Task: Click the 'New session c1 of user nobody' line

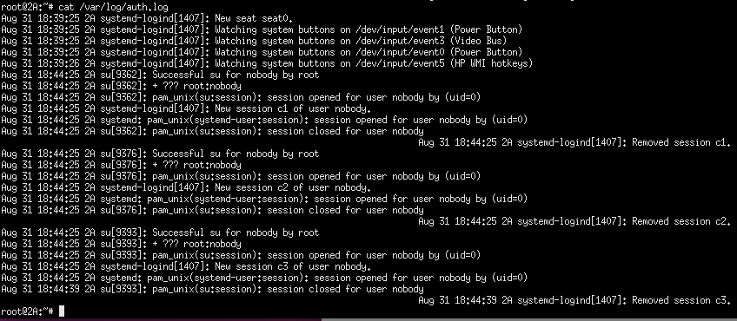Action: [186, 108]
